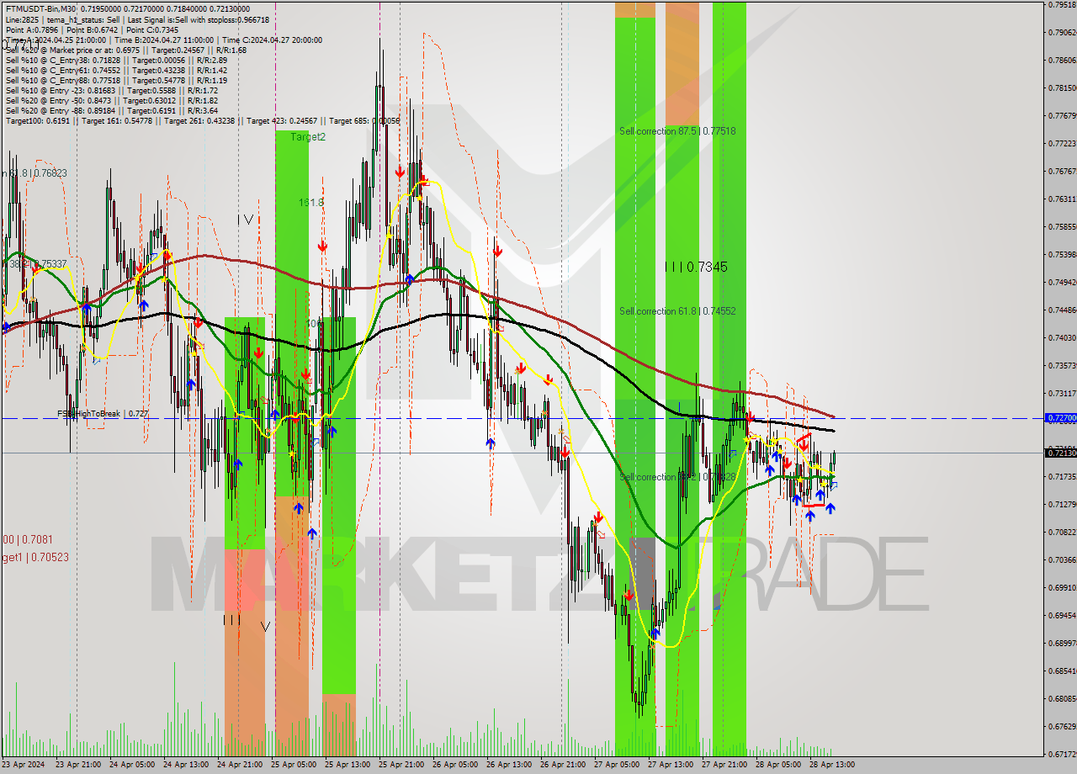Click the '25 Apr 21:00' time axis label
The image size is (1077, 774).
(401, 765)
